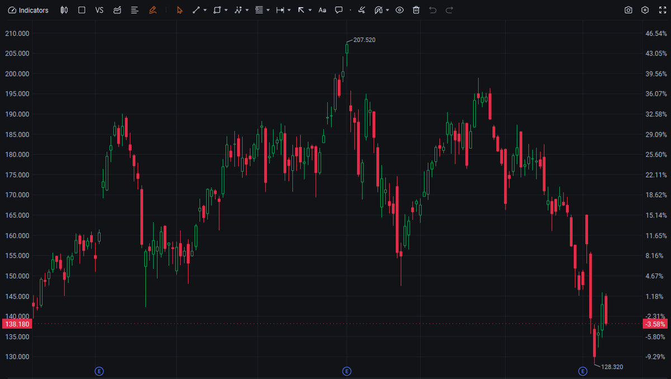The image size is (671, 379).
Task: Click the 4.67% percent axis label
Action: pos(655,276)
